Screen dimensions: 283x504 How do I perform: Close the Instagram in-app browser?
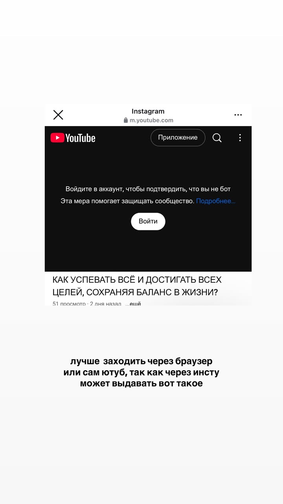click(58, 115)
